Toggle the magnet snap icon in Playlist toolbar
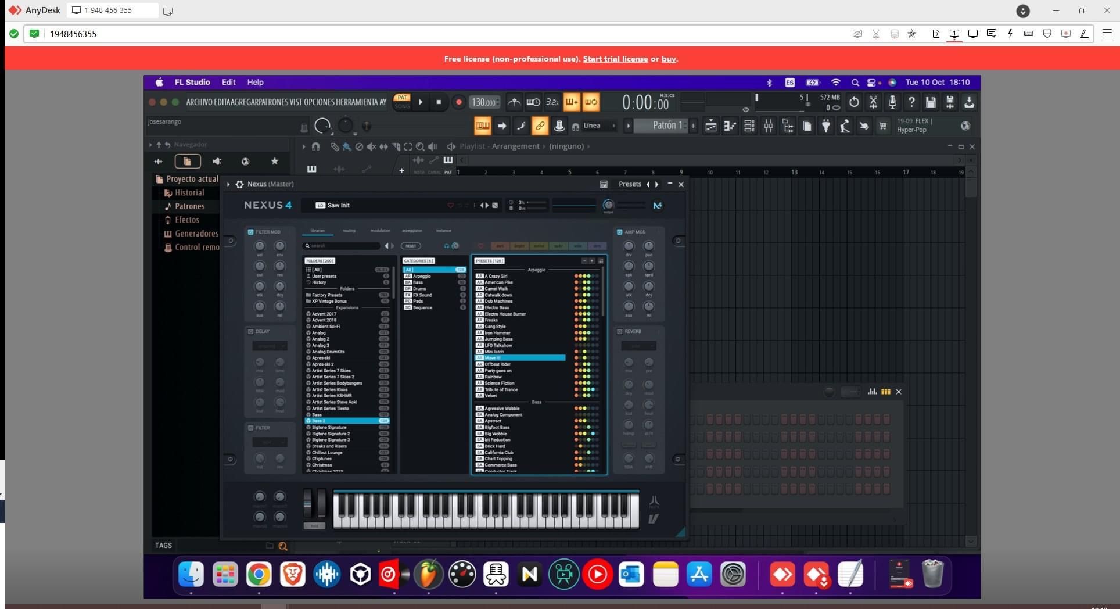The image size is (1120, 609). [315, 146]
